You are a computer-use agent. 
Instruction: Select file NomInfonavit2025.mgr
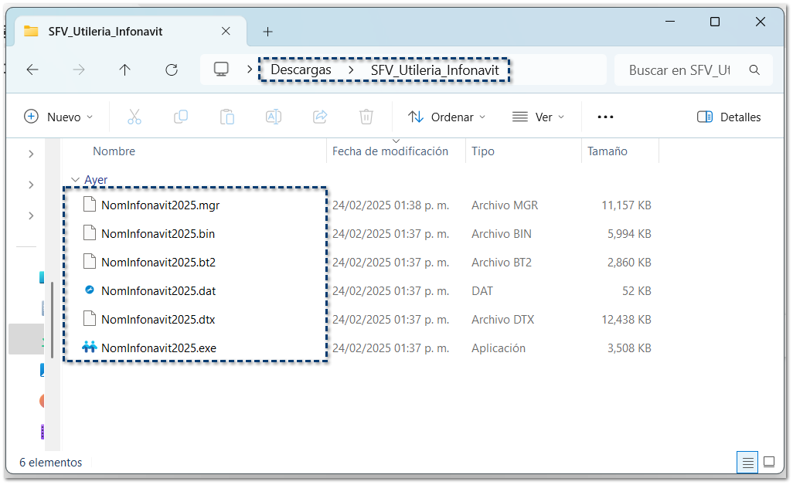click(x=160, y=205)
